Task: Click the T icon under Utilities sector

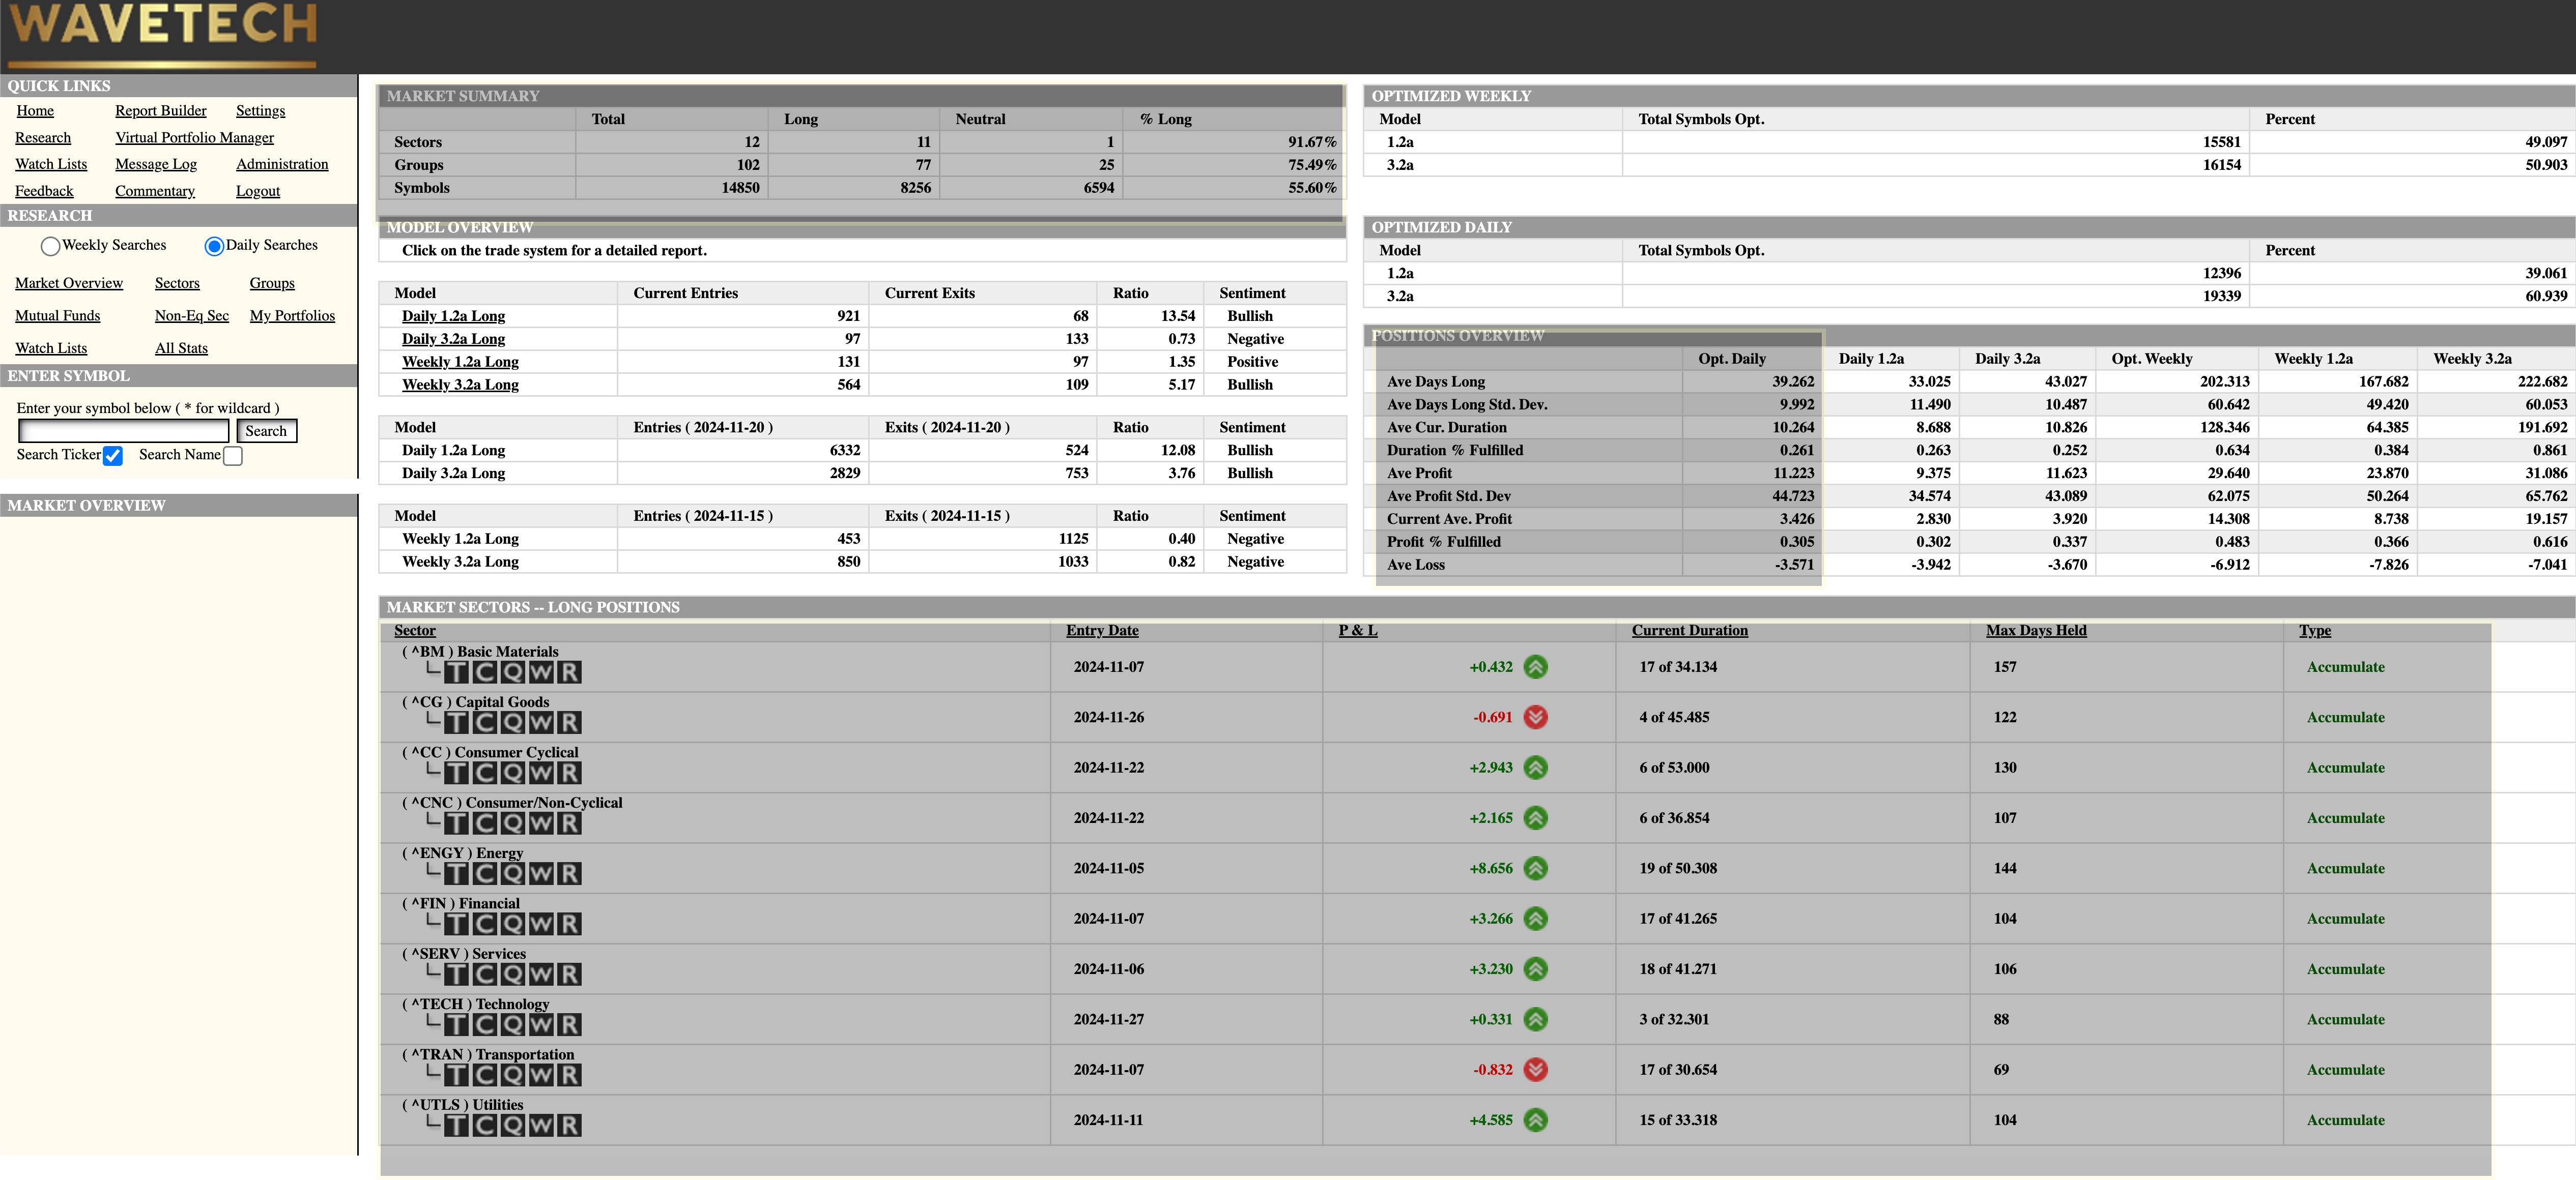Action: pos(456,1126)
